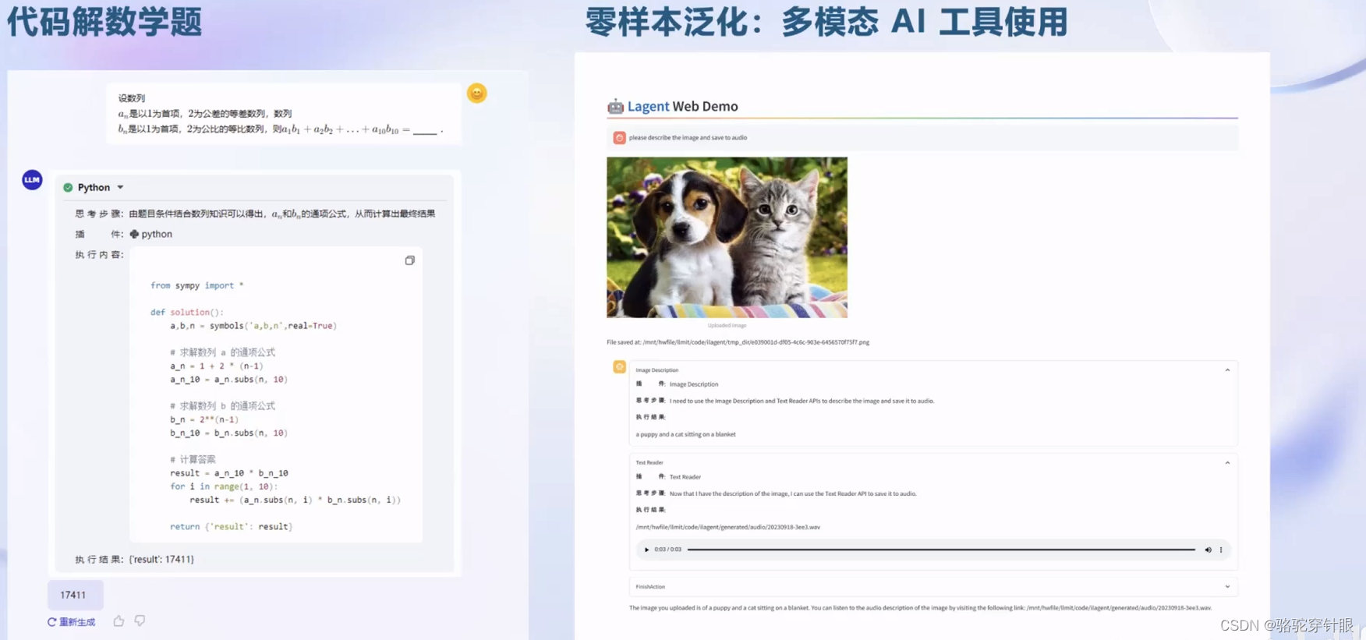Click the LLM avatar icon
1366x640 pixels.
tap(32, 180)
